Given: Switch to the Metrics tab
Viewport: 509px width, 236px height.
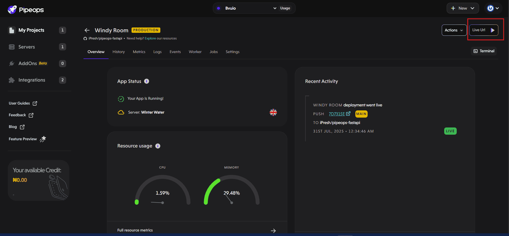Looking at the screenshot, I should pos(139,52).
